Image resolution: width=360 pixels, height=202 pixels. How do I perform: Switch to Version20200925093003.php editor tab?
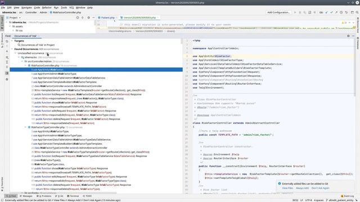[139, 17]
